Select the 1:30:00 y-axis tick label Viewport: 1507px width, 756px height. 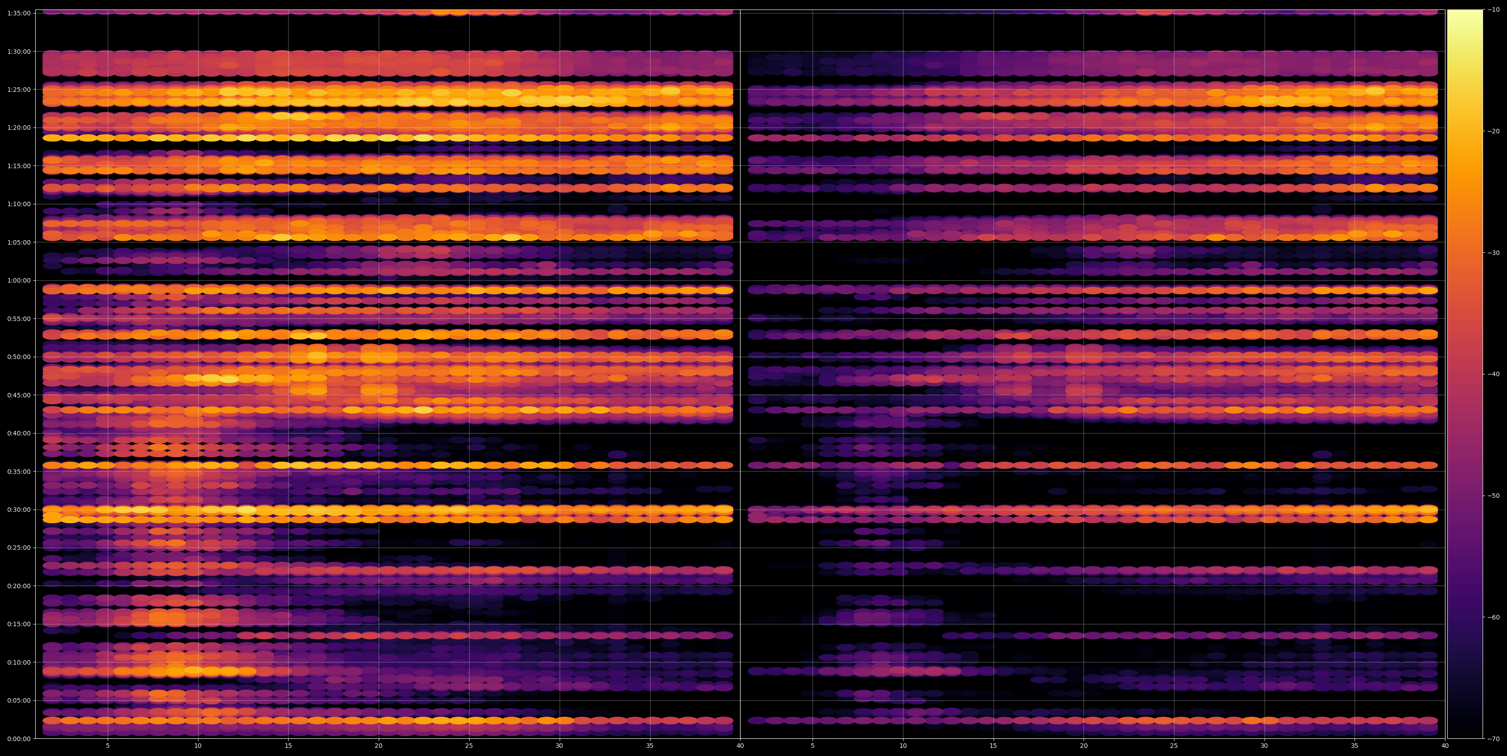[x=19, y=52]
